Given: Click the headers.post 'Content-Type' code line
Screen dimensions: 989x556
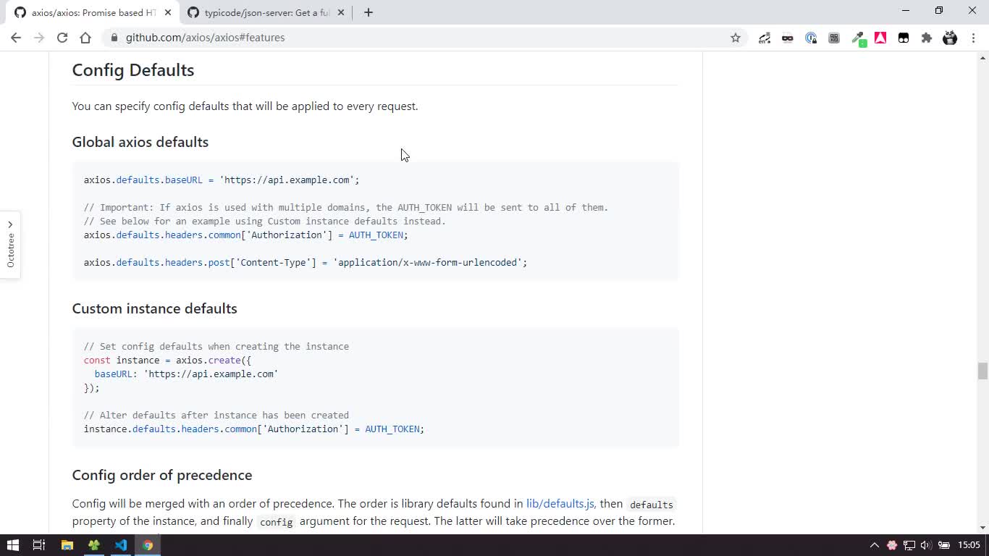Looking at the screenshot, I should 306,262.
